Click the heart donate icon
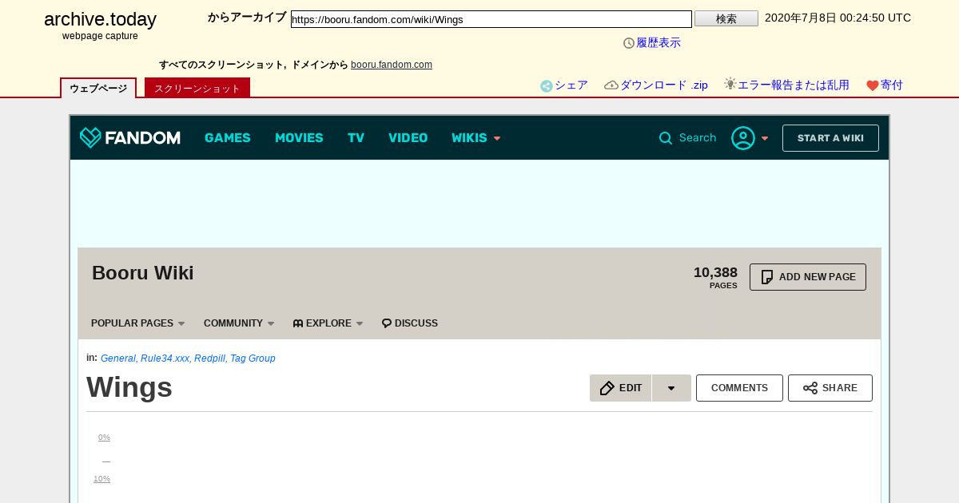This screenshot has width=959, height=503. [873, 86]
